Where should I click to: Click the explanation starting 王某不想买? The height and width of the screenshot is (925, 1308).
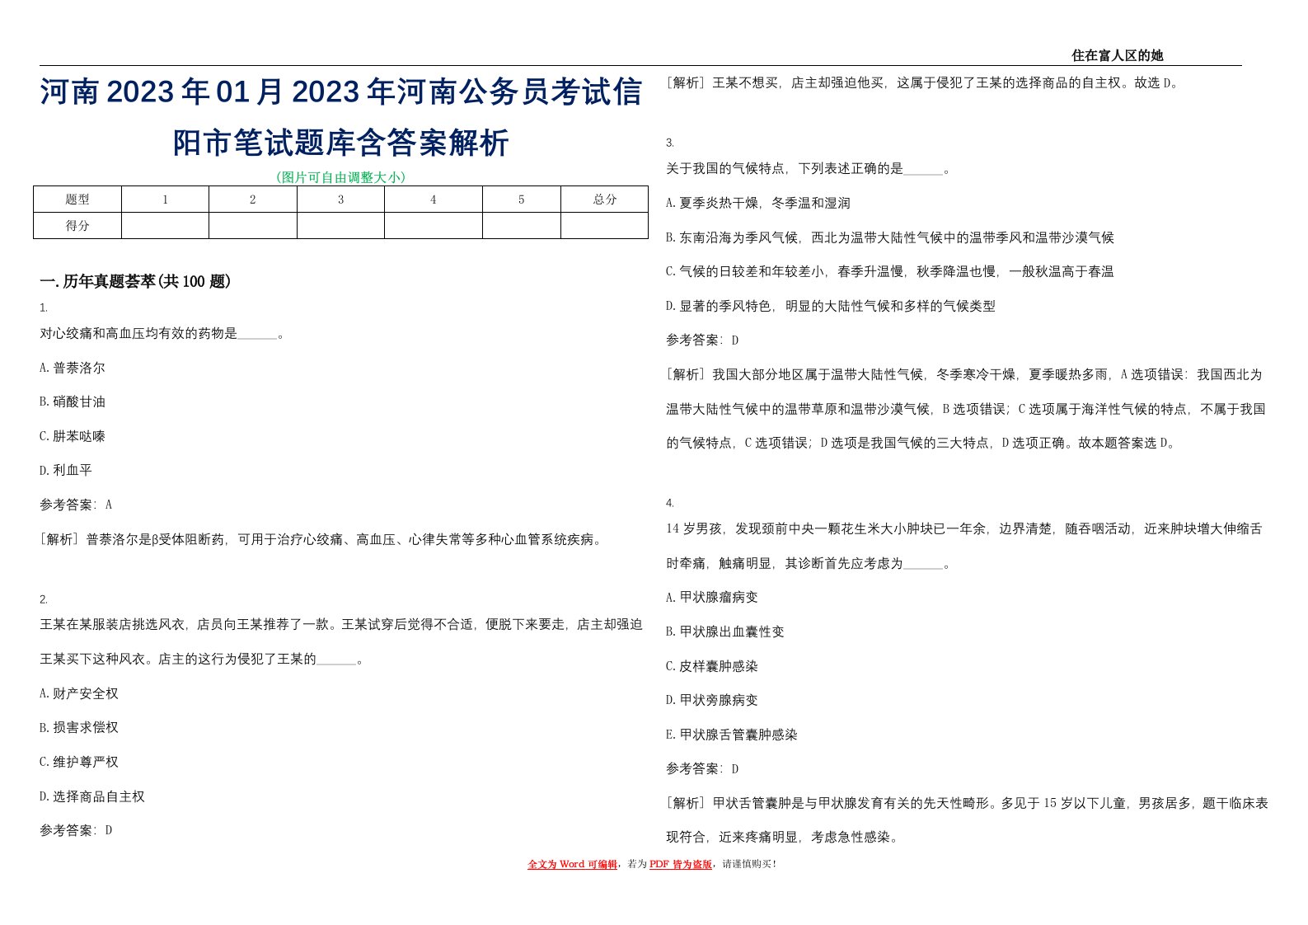tap(924, 83)
